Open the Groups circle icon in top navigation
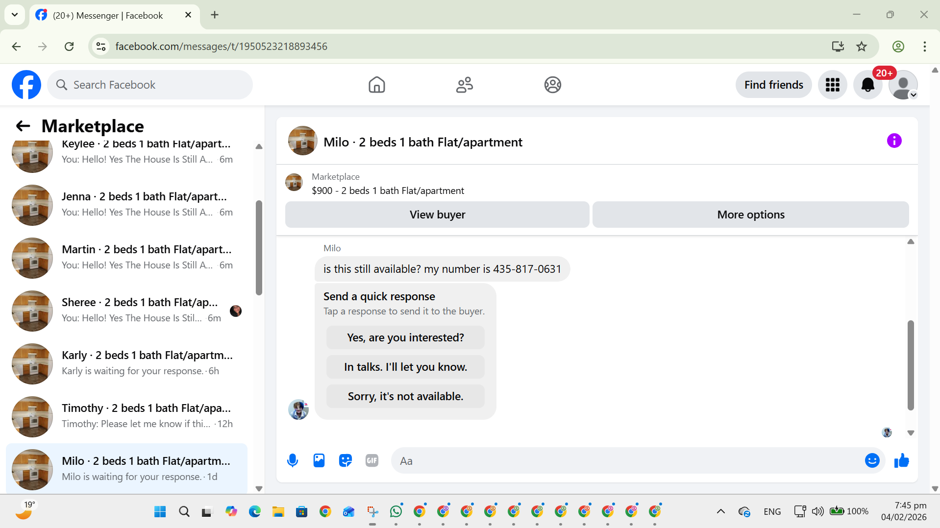Screen dimensions: 940x528 pyautogui.click(x=552, y=85)
